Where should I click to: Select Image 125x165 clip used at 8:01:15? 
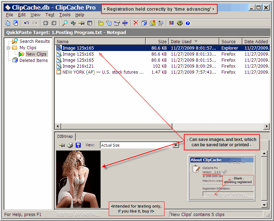pyautogui.click(x=162, y=60)
